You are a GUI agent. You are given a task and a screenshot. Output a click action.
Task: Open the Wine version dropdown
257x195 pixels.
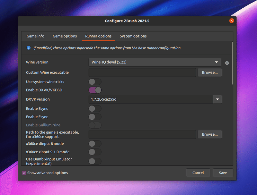pos(155,62)
